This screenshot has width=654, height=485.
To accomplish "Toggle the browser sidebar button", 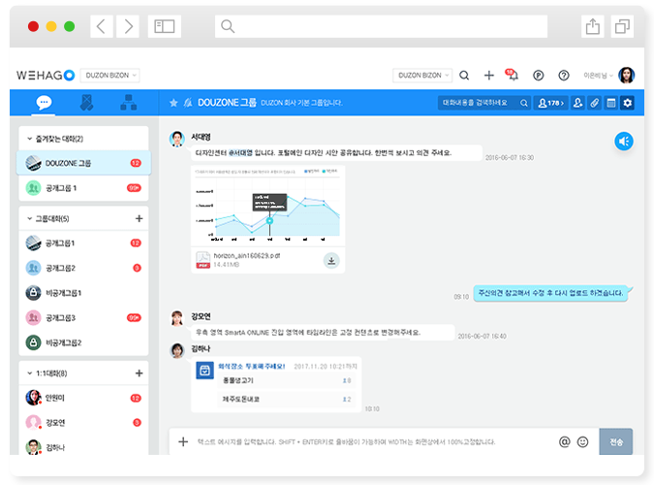I will point(165,26).
